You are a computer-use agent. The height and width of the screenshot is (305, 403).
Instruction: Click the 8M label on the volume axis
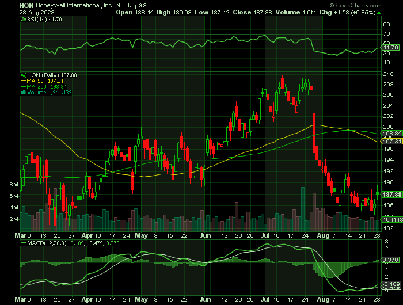pos(14,185)
